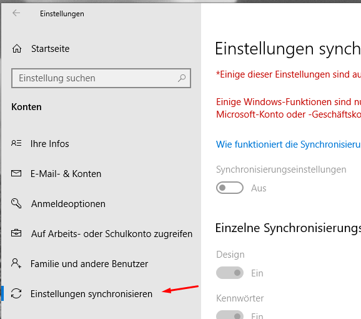Open E-Mail- & Konten section
Image resolution: width=361 pixels, height=319 pixels.
coord(66,174)
